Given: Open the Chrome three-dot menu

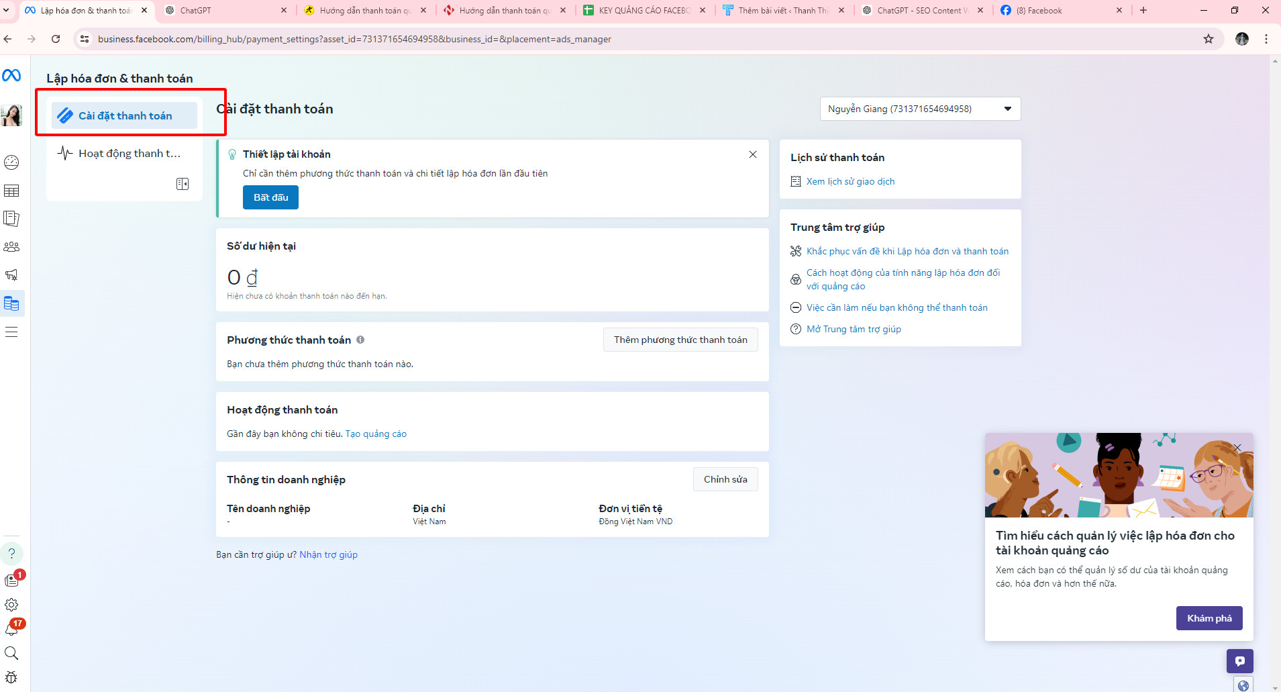Looking at the screenshot, I should (x=1266, y=39).
